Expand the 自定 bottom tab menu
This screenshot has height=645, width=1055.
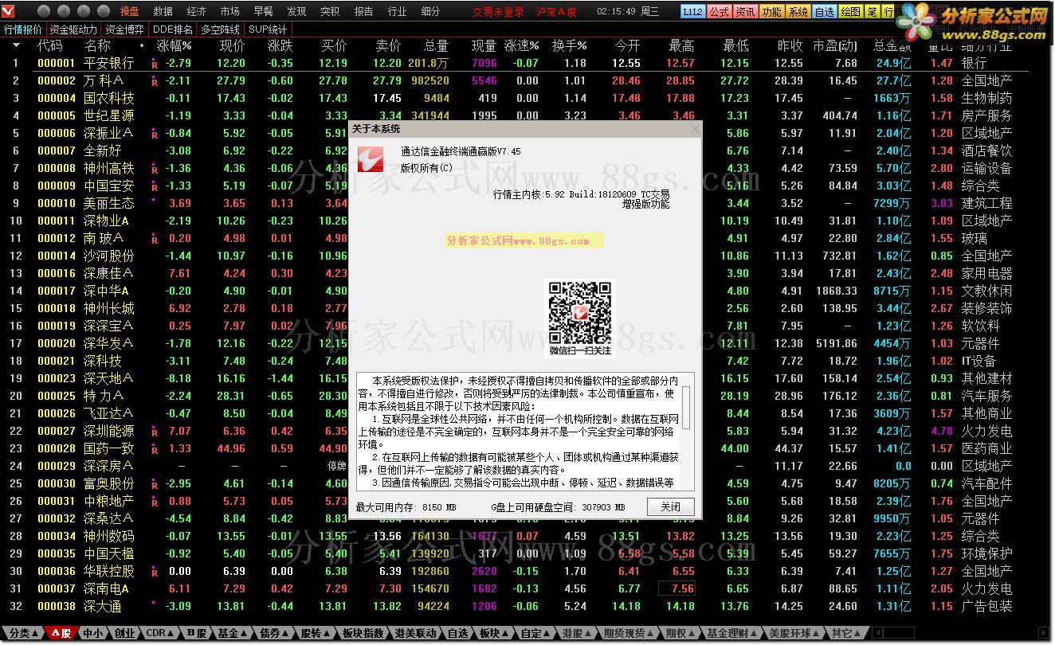click(534, 633)
